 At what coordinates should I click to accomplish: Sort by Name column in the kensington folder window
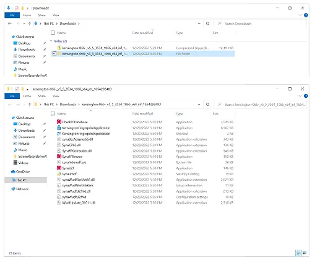click(x=61, y=114)
